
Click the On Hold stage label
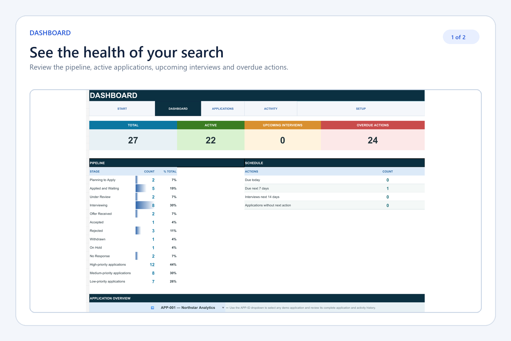[96, 248]
